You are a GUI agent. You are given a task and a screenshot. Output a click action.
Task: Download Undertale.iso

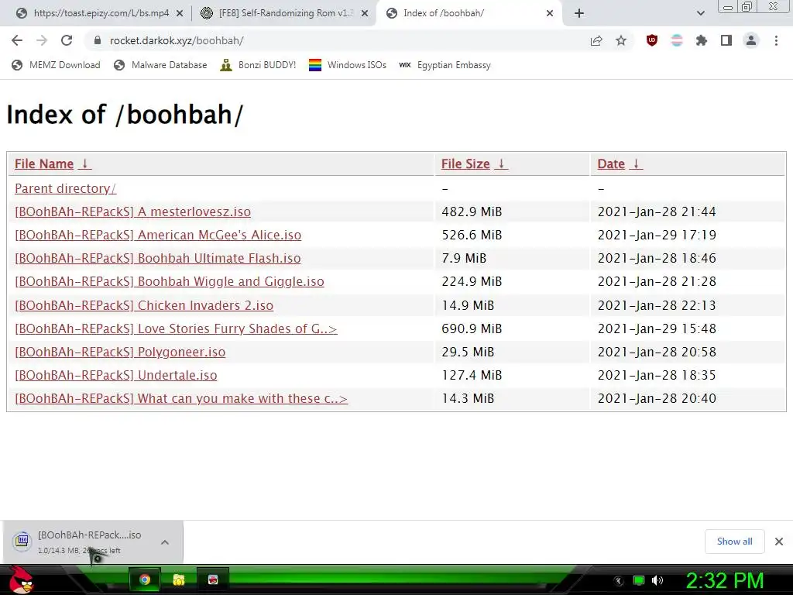(116, 375)
